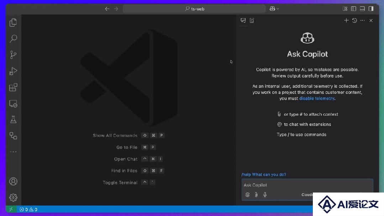The height and width of the screenshot is (216, 384).
Task: Open the Manage gear menu
Action: point(13,197)
